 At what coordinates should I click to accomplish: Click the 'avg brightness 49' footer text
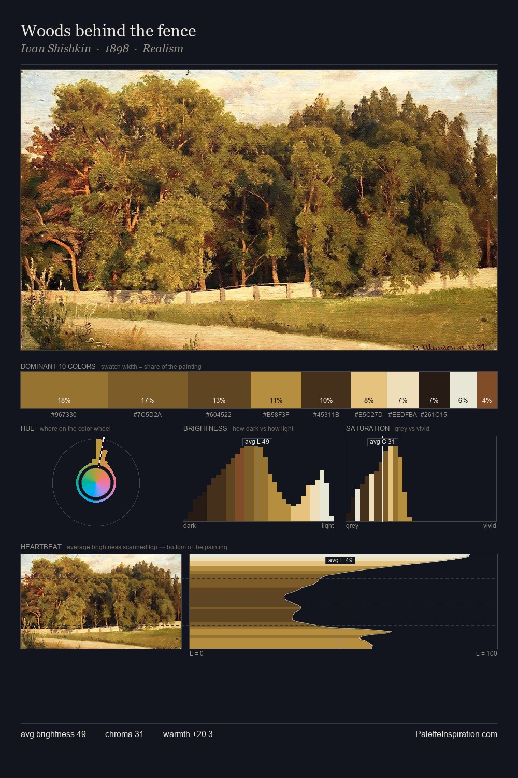pos(53,734)
